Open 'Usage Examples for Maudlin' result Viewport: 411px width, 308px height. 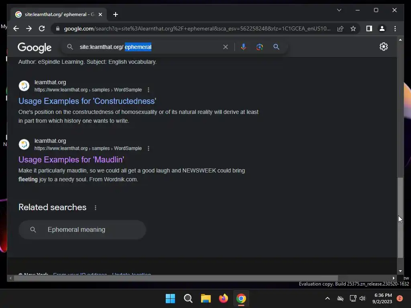click(71, 160)
